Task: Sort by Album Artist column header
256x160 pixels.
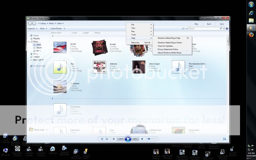Action: (56, 33)
